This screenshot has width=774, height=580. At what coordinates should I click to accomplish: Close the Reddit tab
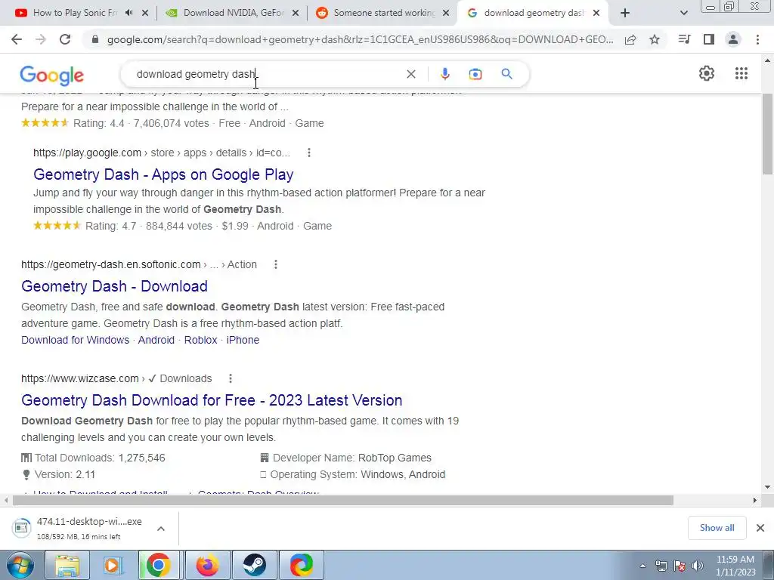click(446, 13)
